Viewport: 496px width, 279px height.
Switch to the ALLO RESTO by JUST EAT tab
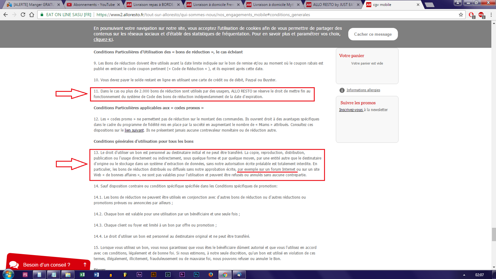[333, 5]
